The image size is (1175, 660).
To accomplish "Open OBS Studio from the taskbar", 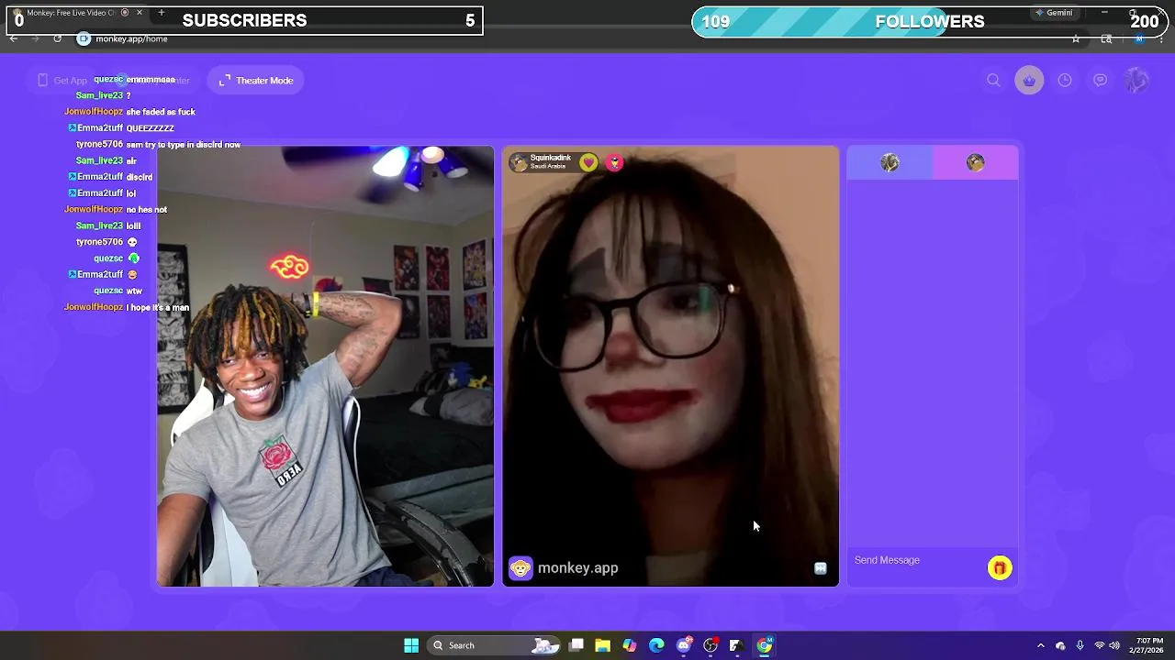I will 711,645.
